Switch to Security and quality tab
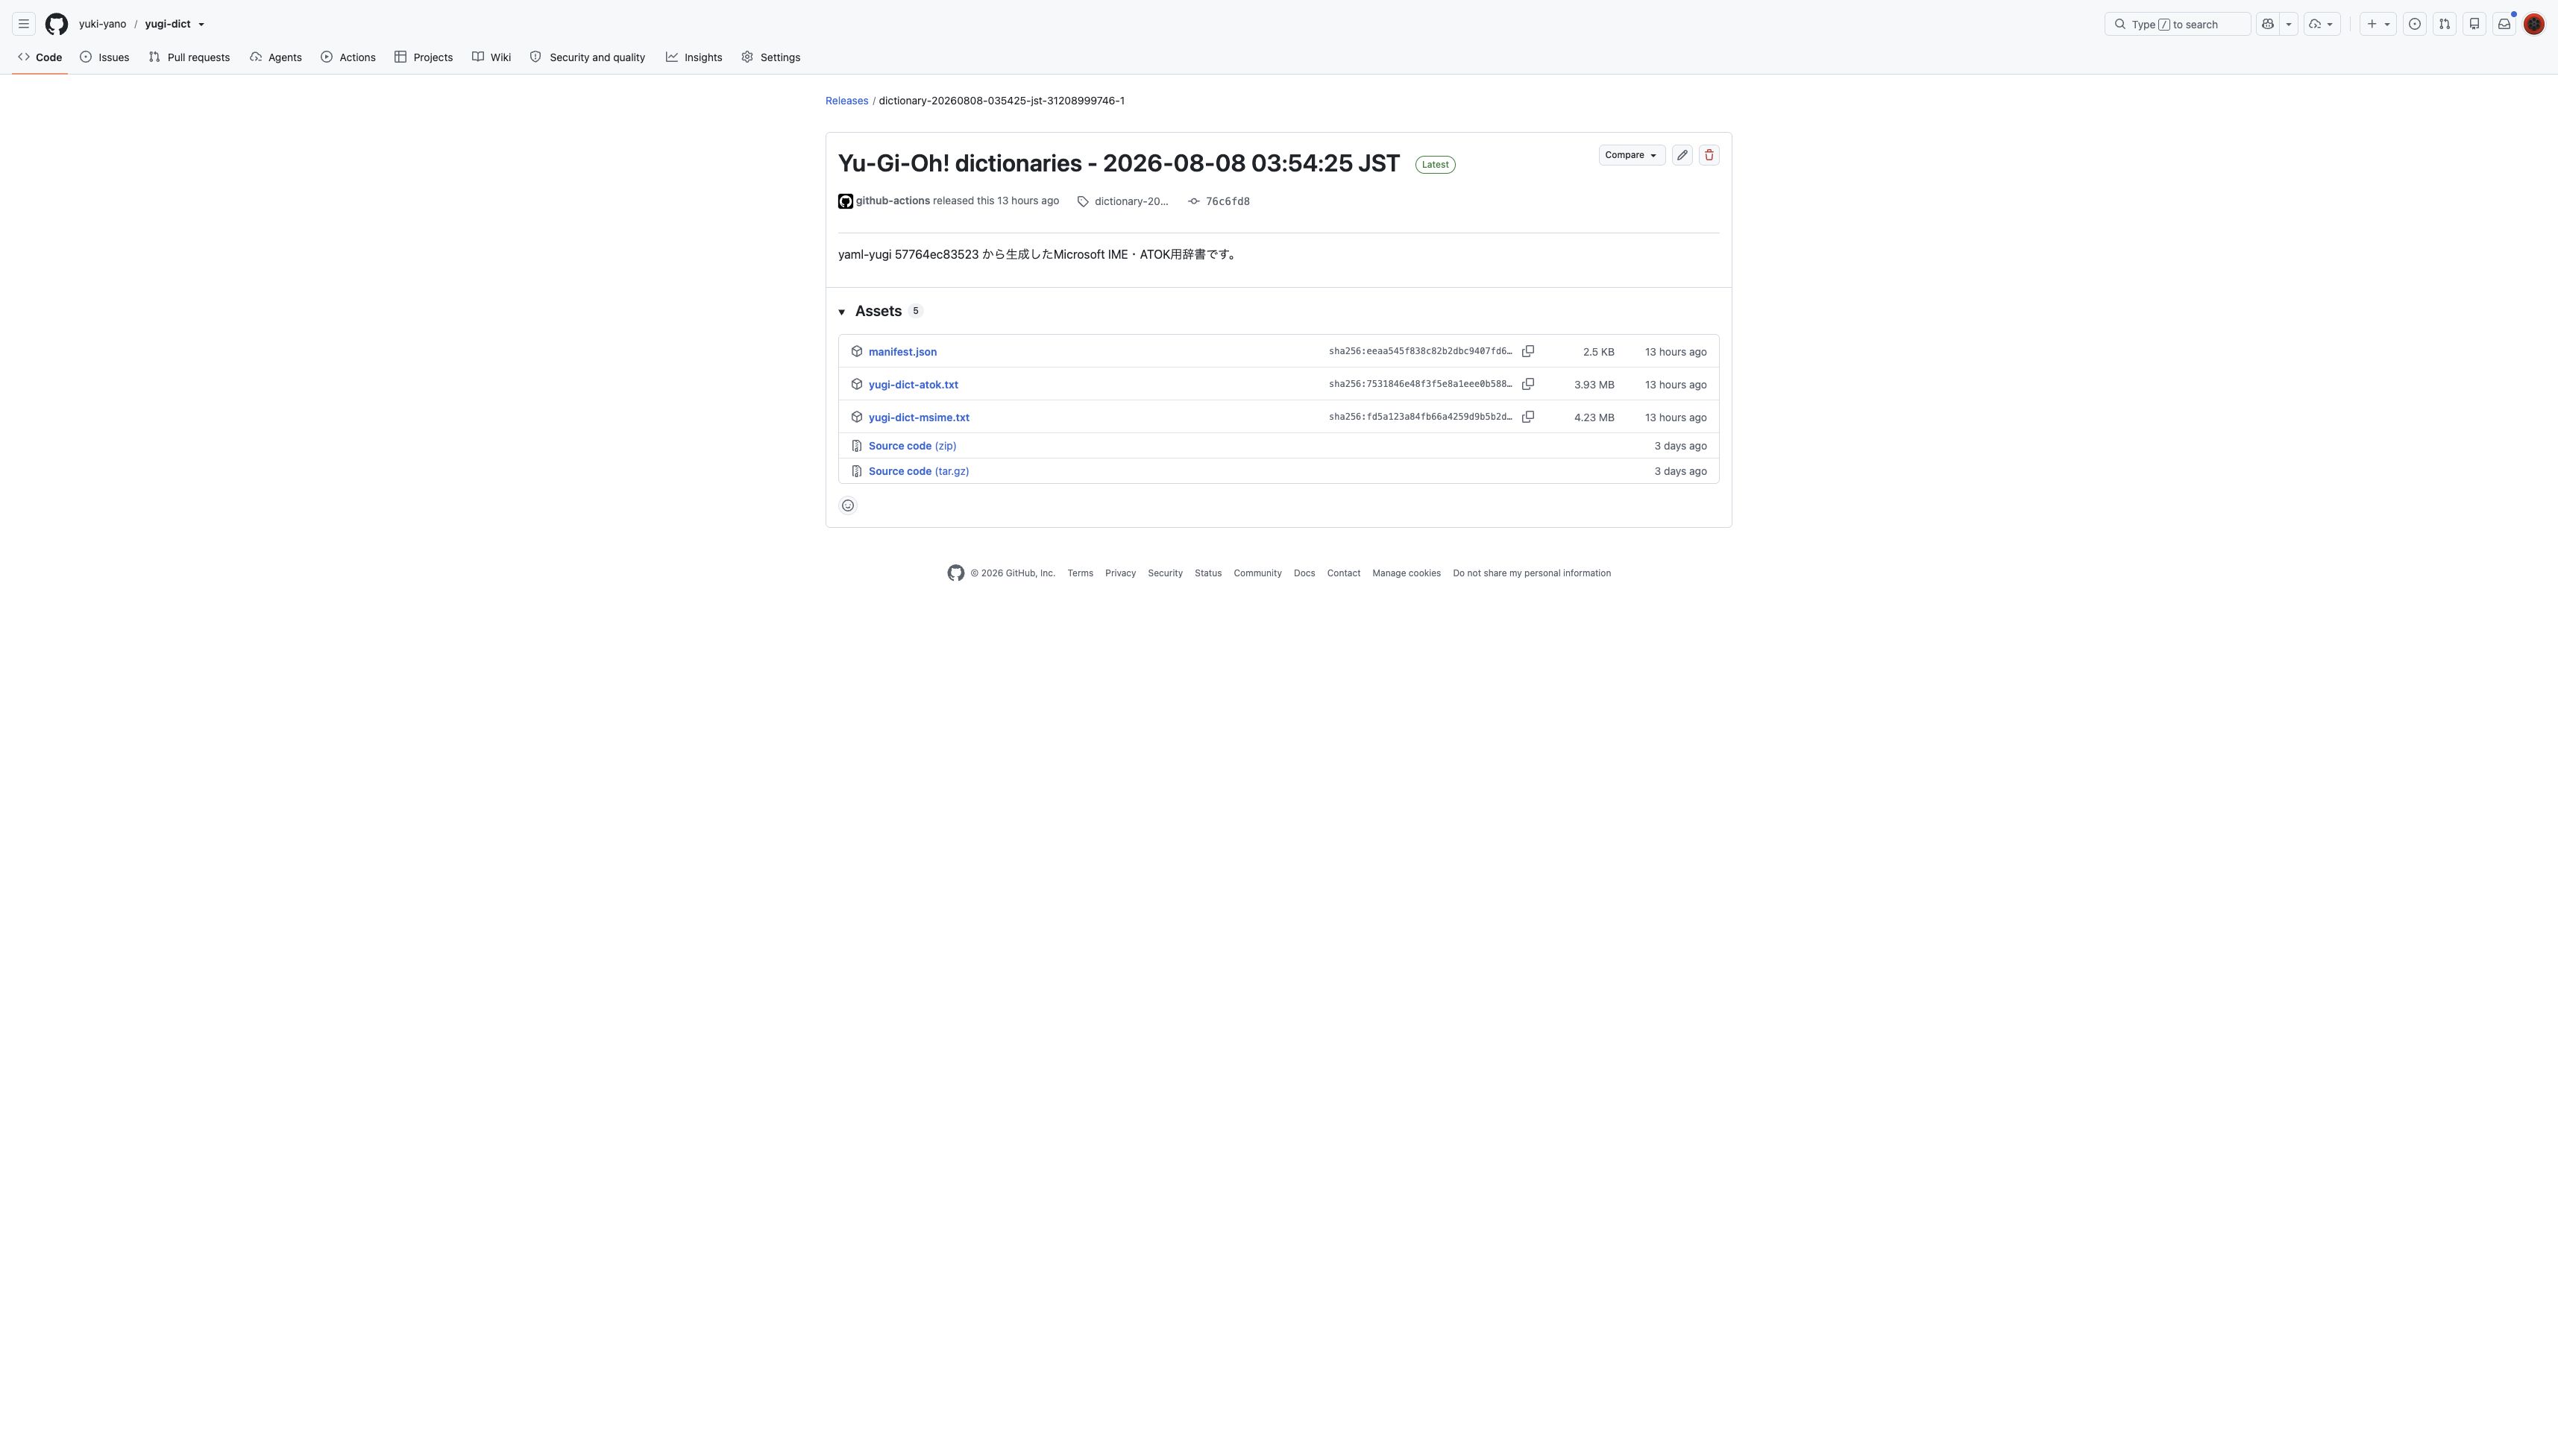 pos(588,57)
